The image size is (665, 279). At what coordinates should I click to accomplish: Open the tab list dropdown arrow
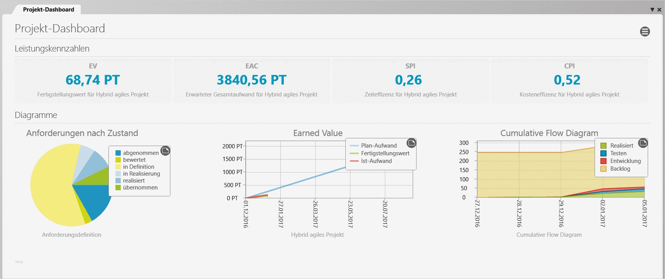coord(652,10)
